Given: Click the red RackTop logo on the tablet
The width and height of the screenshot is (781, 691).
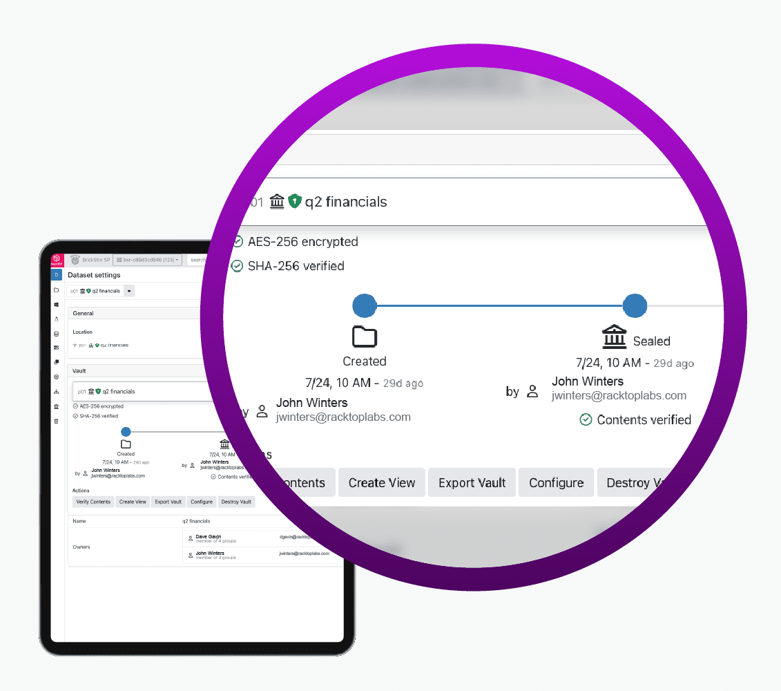Looking at the screenshot, I should [57, 260].
